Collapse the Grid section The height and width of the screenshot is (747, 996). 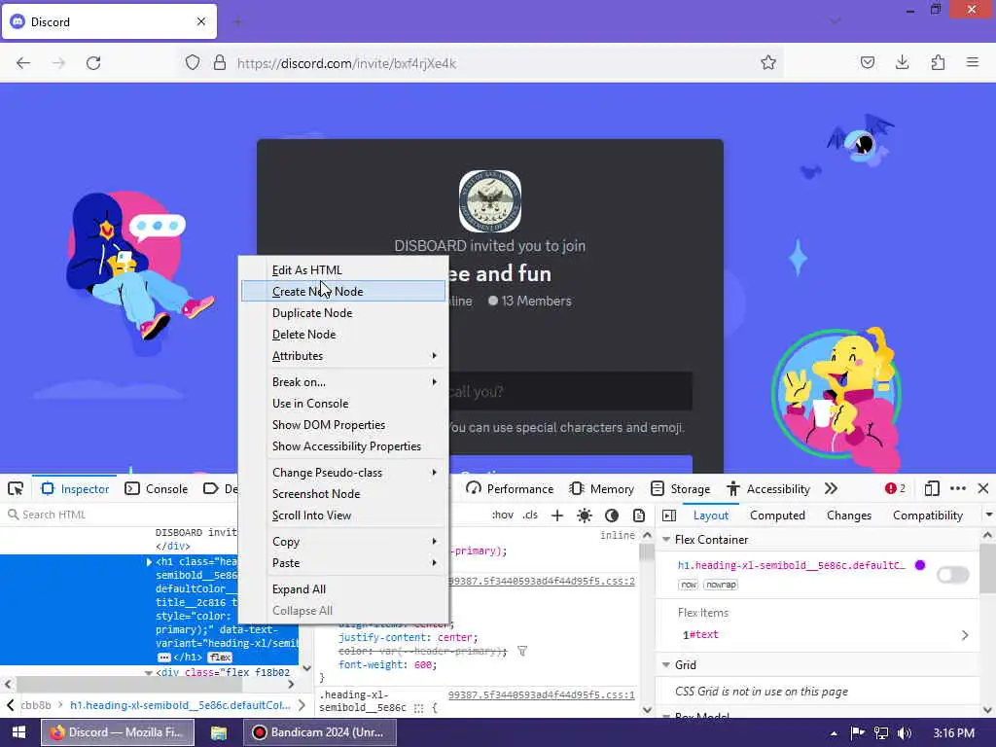666,665
